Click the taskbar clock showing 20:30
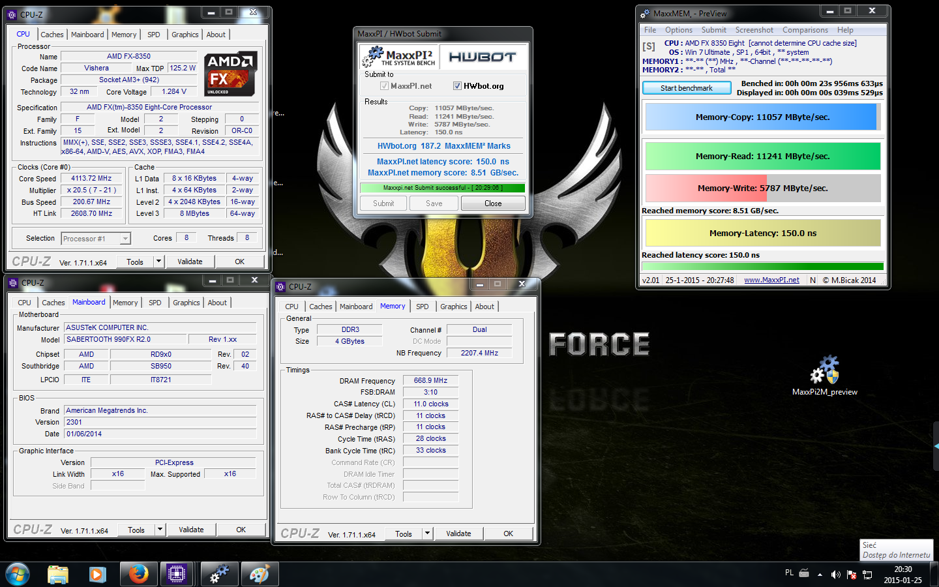Screen dimensions: 939x587 tap(902, 575)
